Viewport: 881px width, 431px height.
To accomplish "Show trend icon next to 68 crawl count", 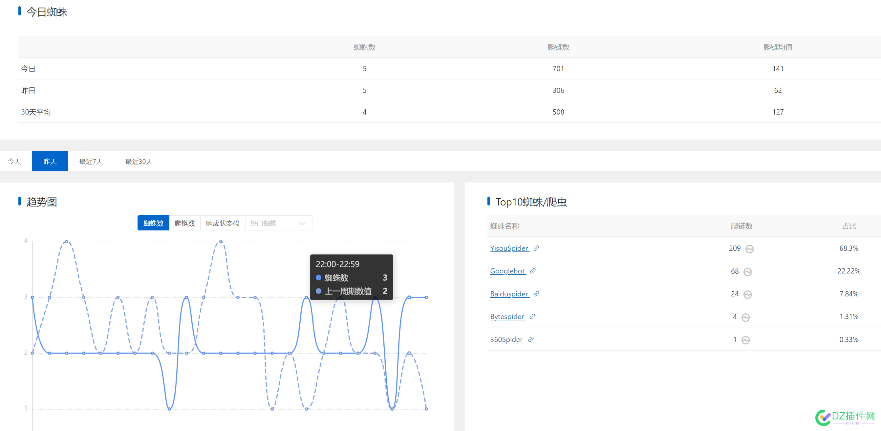I will 748,271.
